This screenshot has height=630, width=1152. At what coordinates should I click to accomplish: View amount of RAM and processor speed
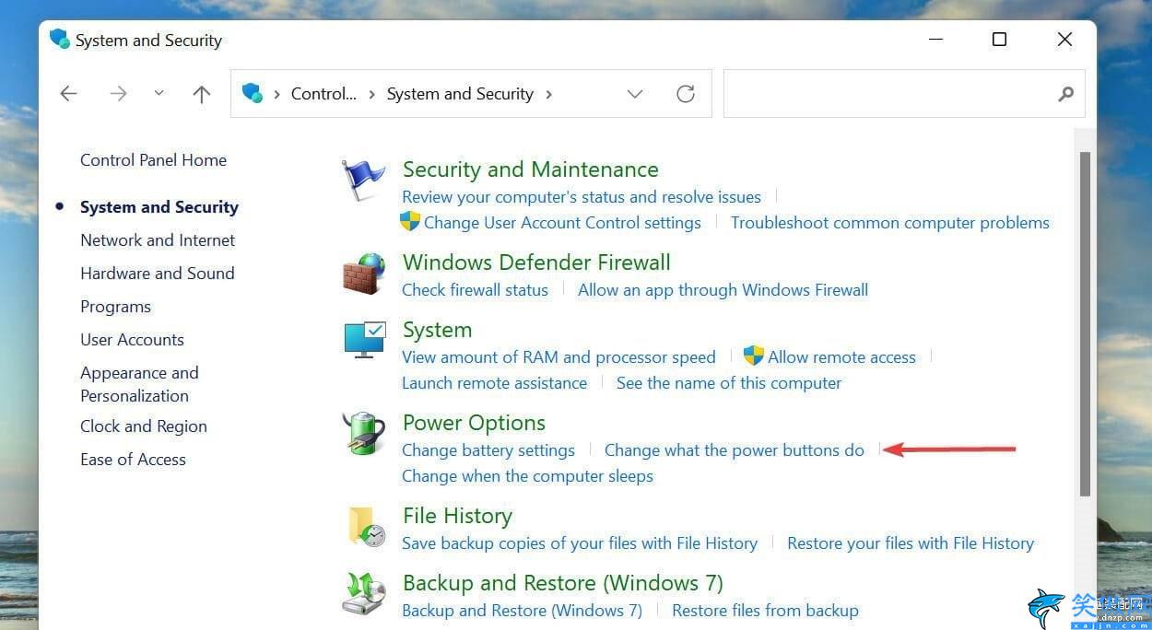(x=558, y=357)
